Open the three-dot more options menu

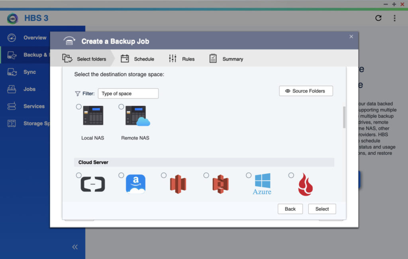[x=394, y=18]
